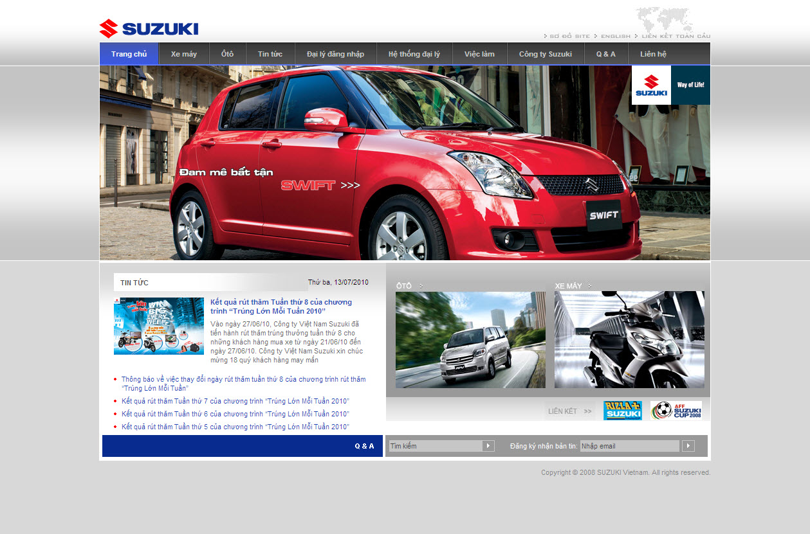Open Công ty Suzuki menu item
Screen dimensions: 810x534
546,54
